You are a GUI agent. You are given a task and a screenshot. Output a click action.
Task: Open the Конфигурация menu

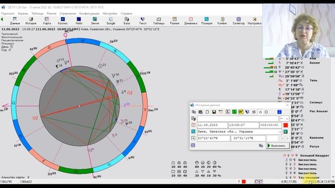[90, 14]
